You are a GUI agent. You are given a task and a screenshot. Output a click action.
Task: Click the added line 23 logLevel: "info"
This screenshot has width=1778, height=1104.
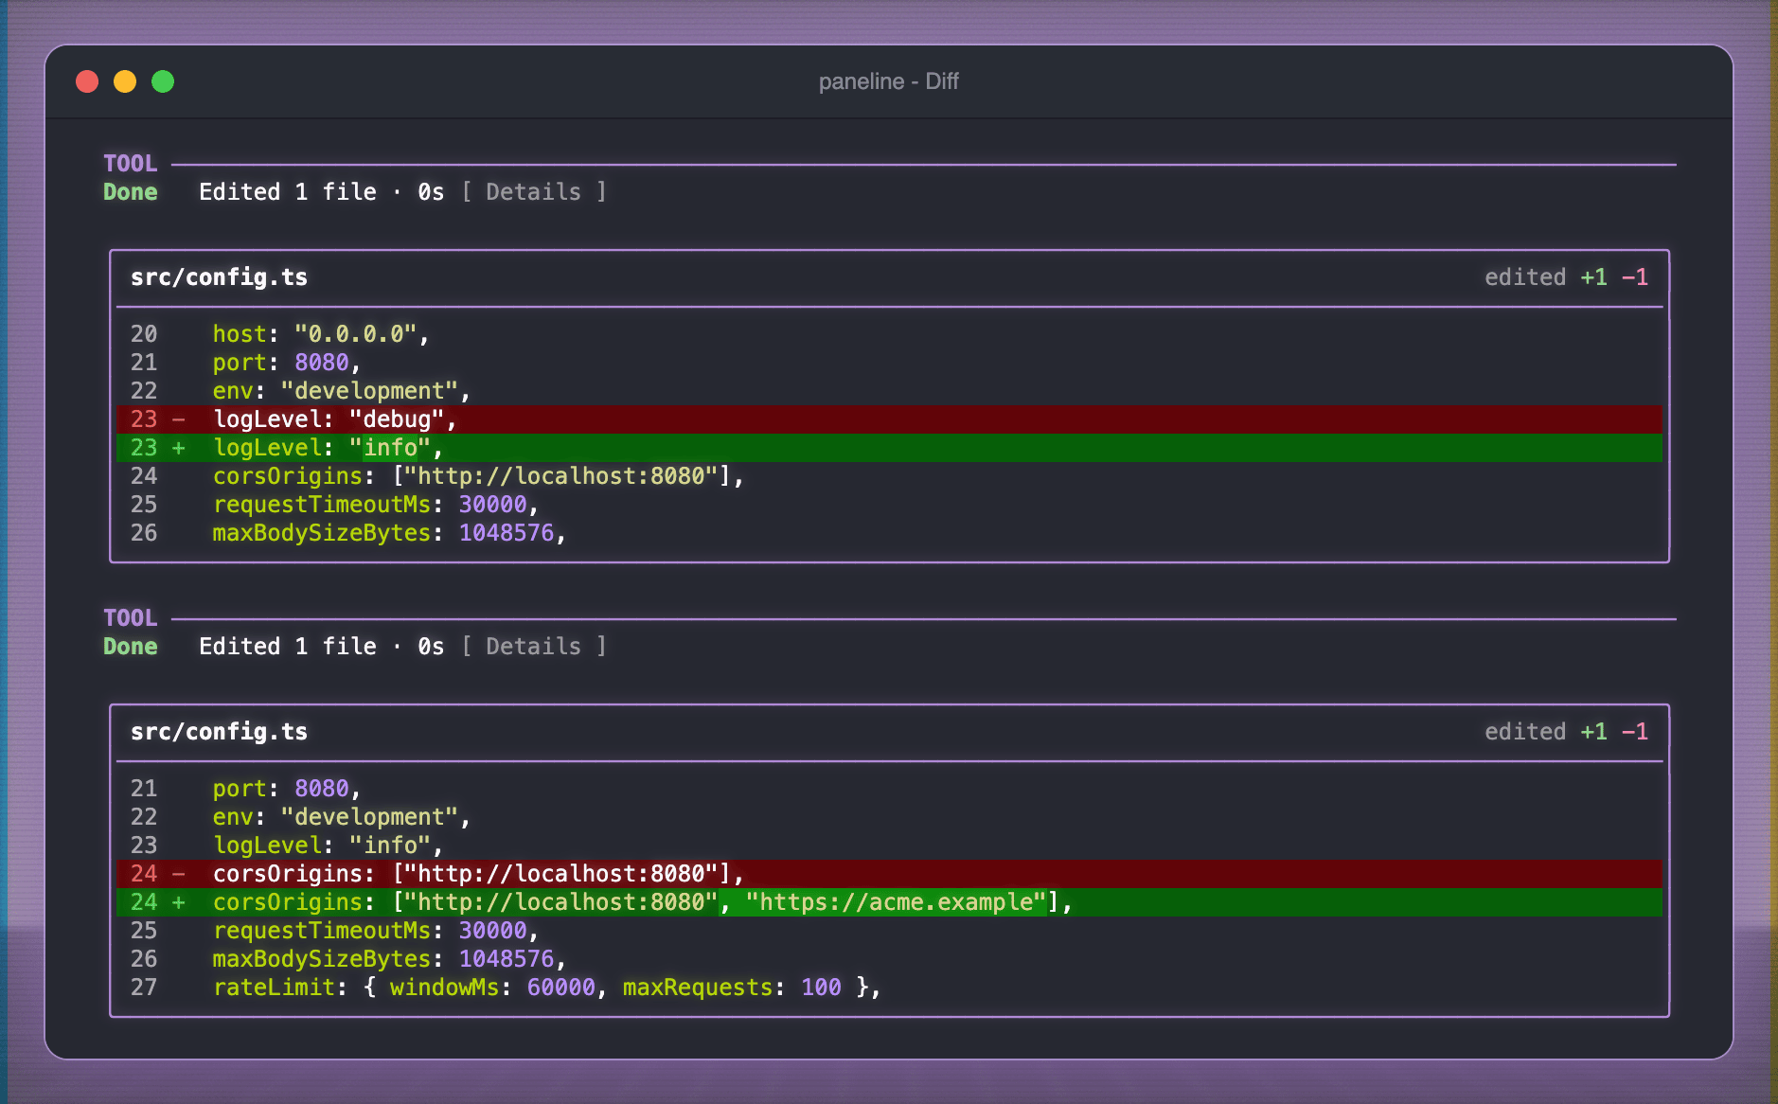(889, 448)
